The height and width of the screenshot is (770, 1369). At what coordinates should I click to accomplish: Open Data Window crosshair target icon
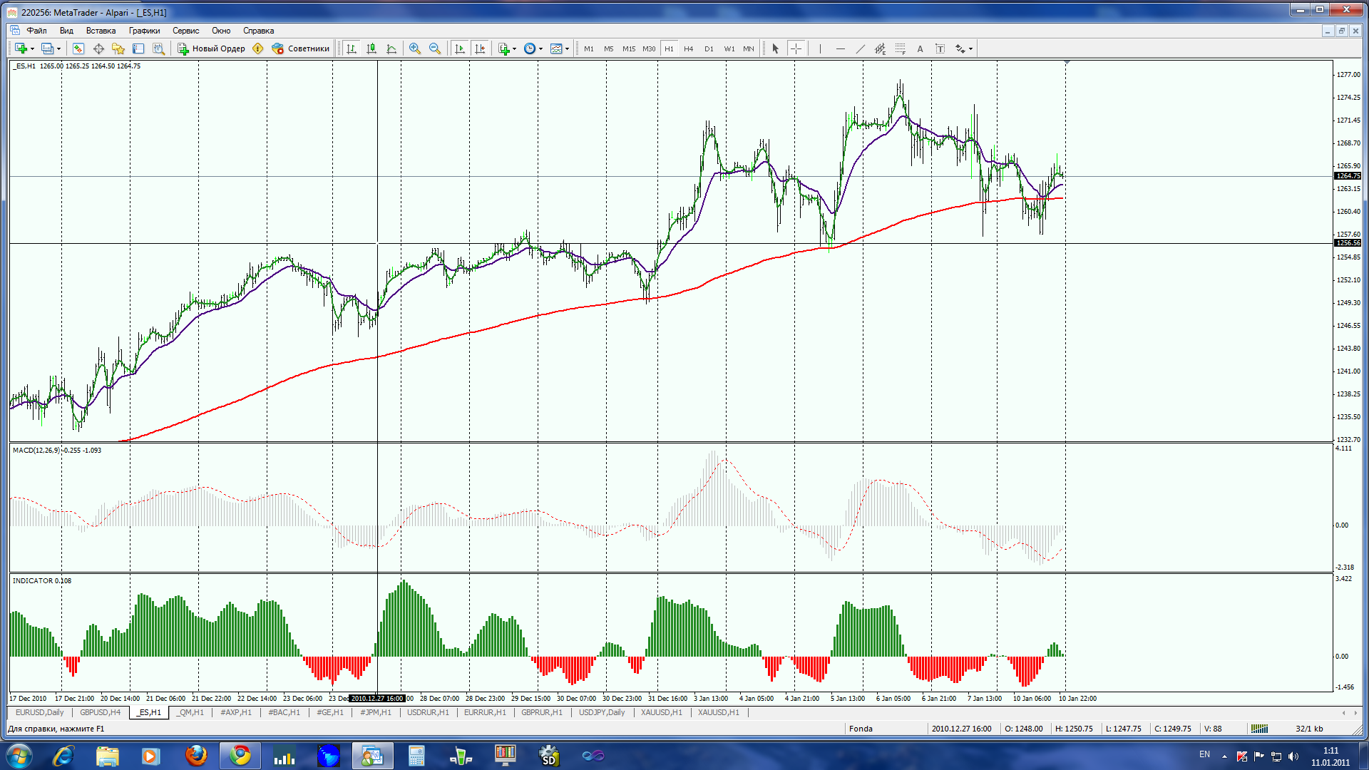click(98, 48)
